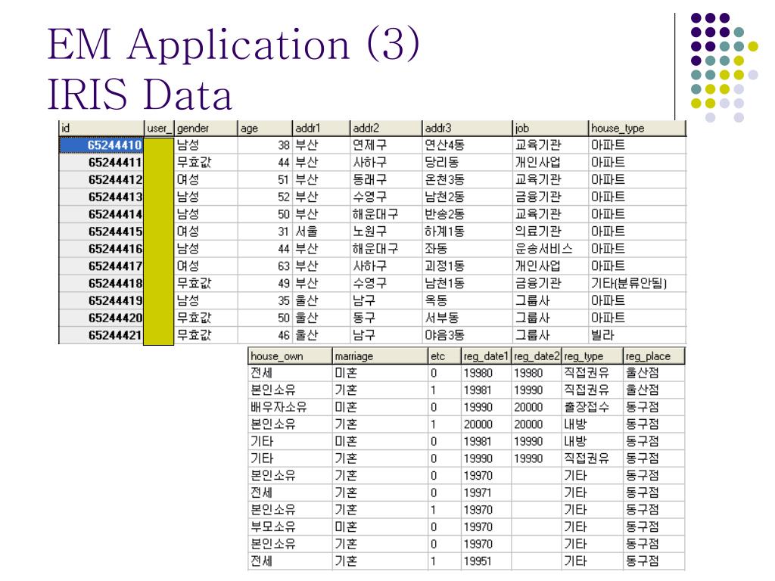Click reg_date1 cell 19951
The width and height of the screenshot is (775, 581).
pos(486,561)
